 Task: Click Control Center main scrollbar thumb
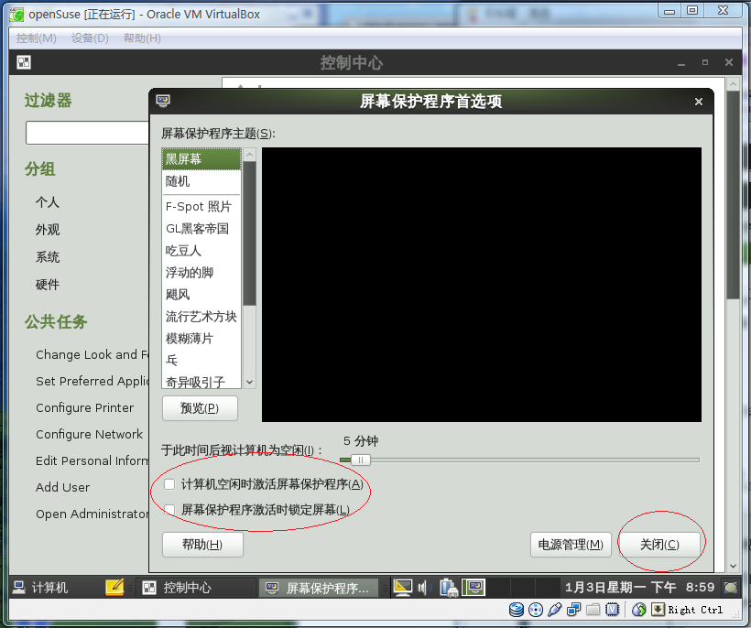coord(733,195)
